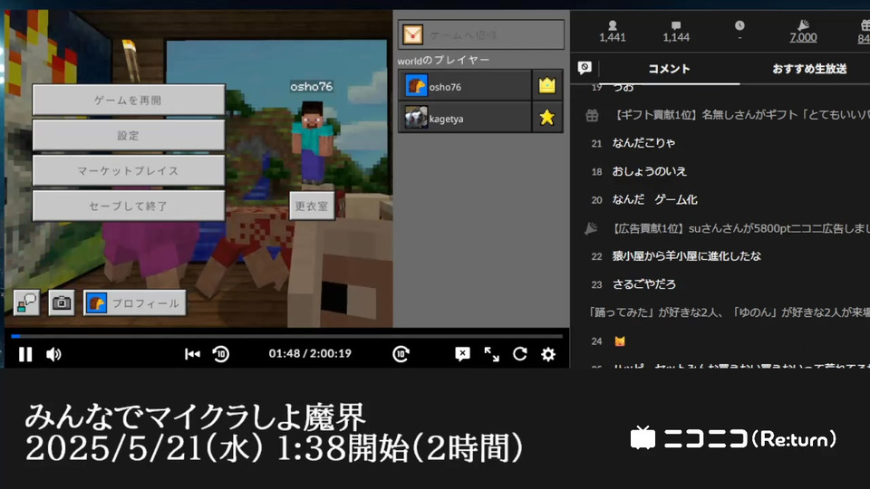Switch to the コメント tab
The image size is (870, 489).
point(669,69)
